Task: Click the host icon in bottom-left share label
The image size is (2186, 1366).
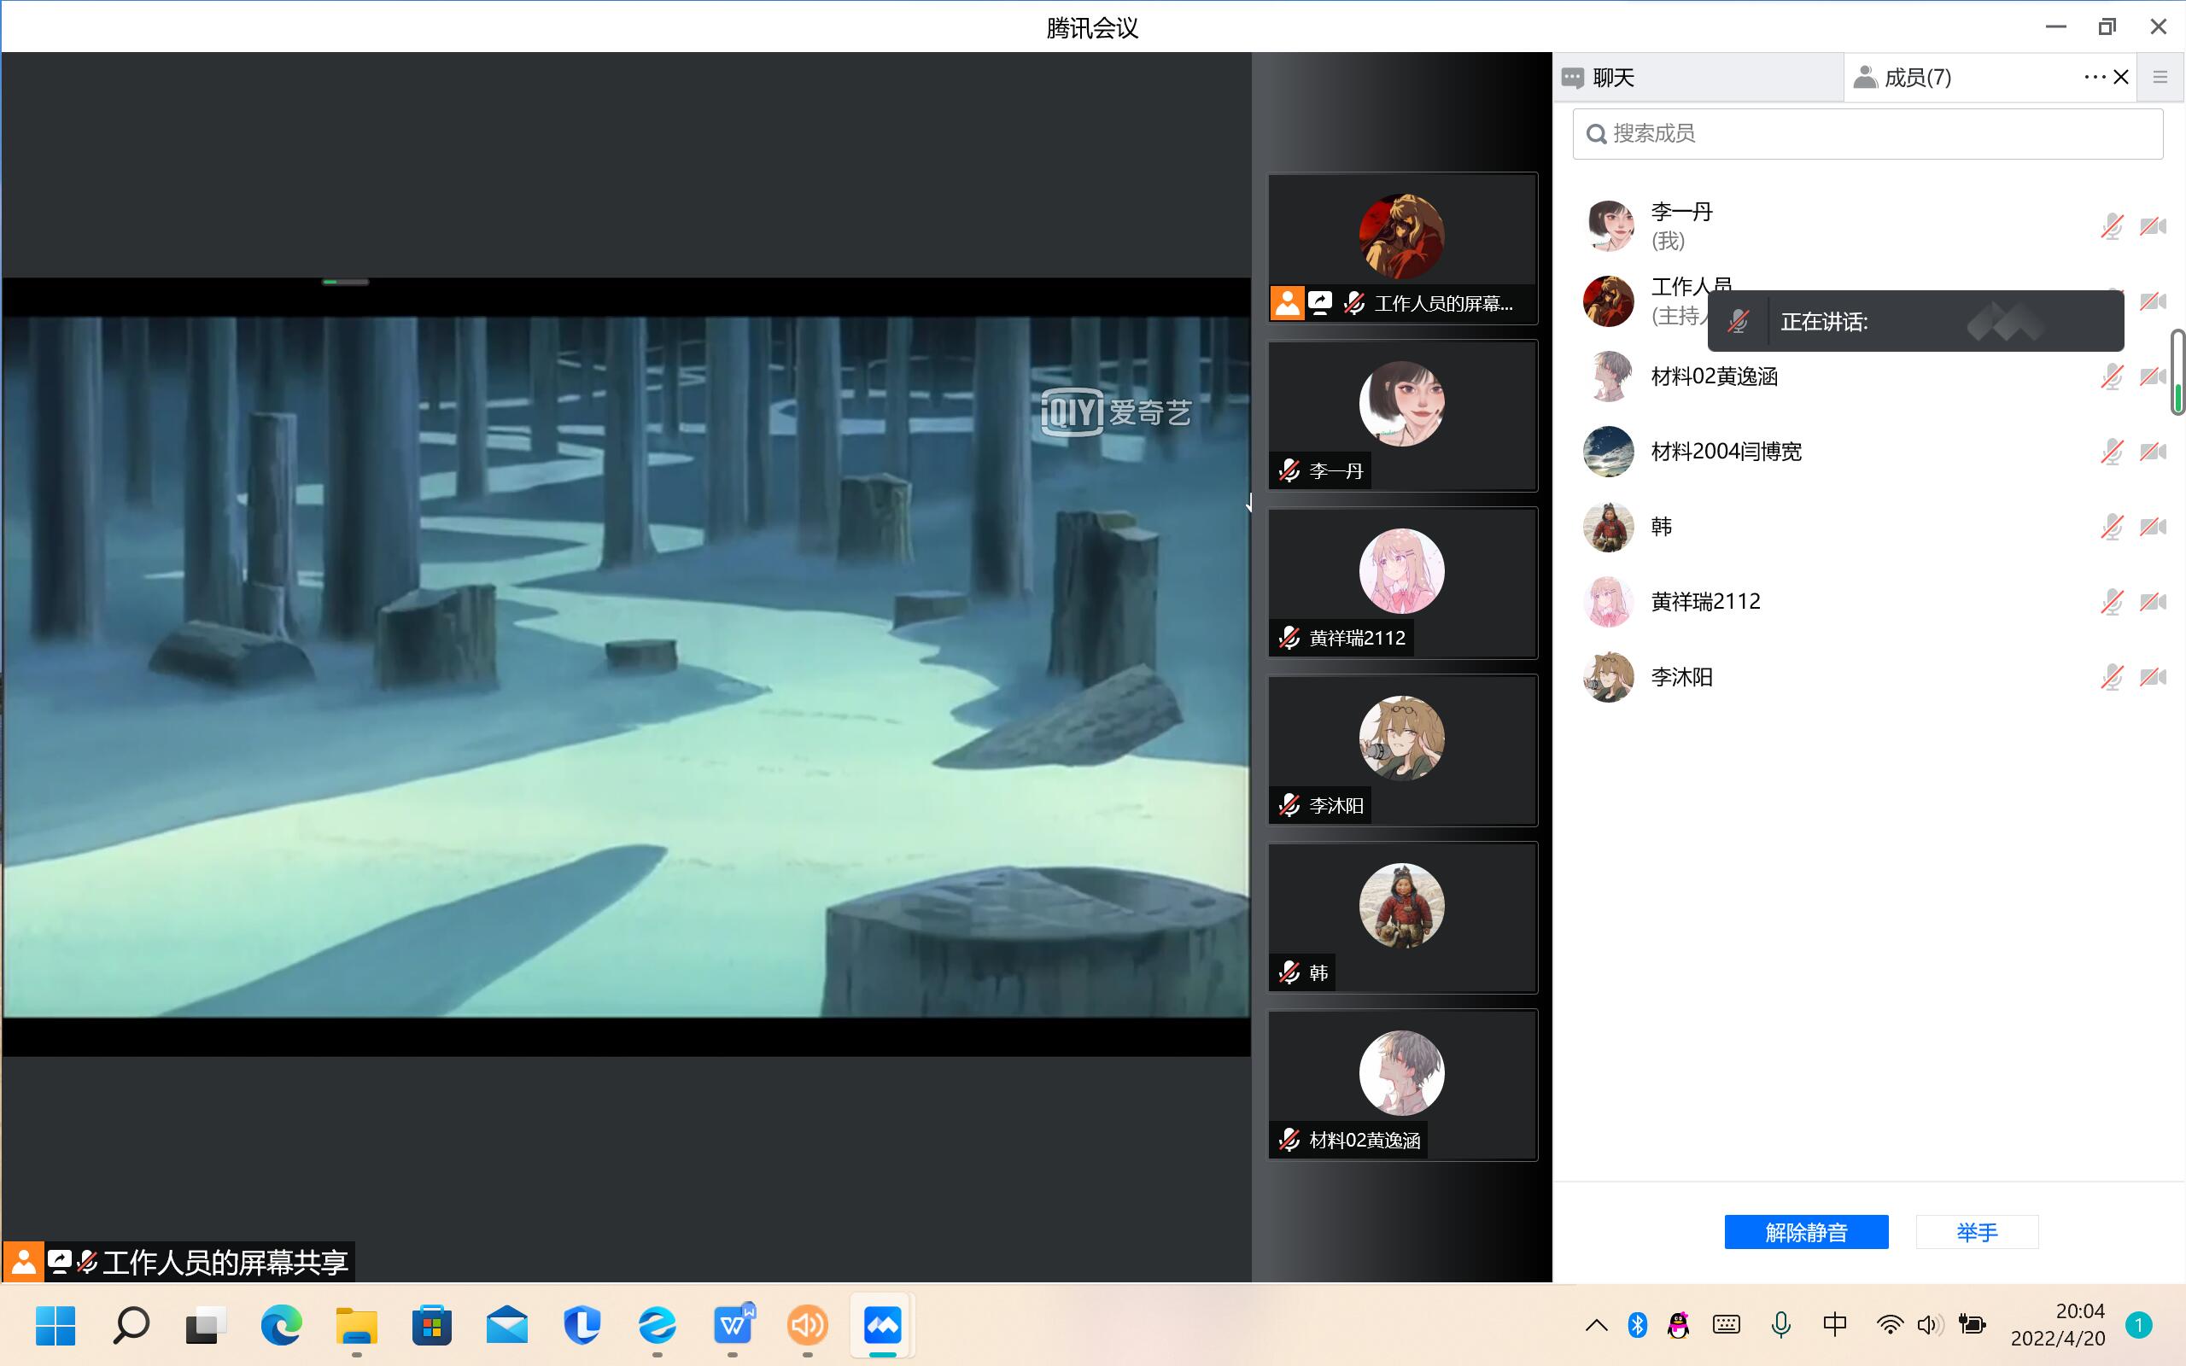Action: tap(24, 1261)
